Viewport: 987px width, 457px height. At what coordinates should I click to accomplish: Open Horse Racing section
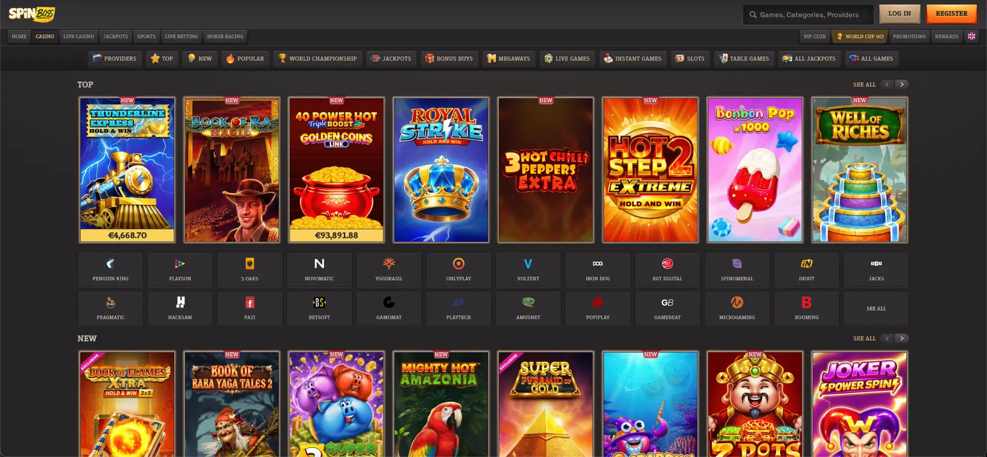[225, 36]
